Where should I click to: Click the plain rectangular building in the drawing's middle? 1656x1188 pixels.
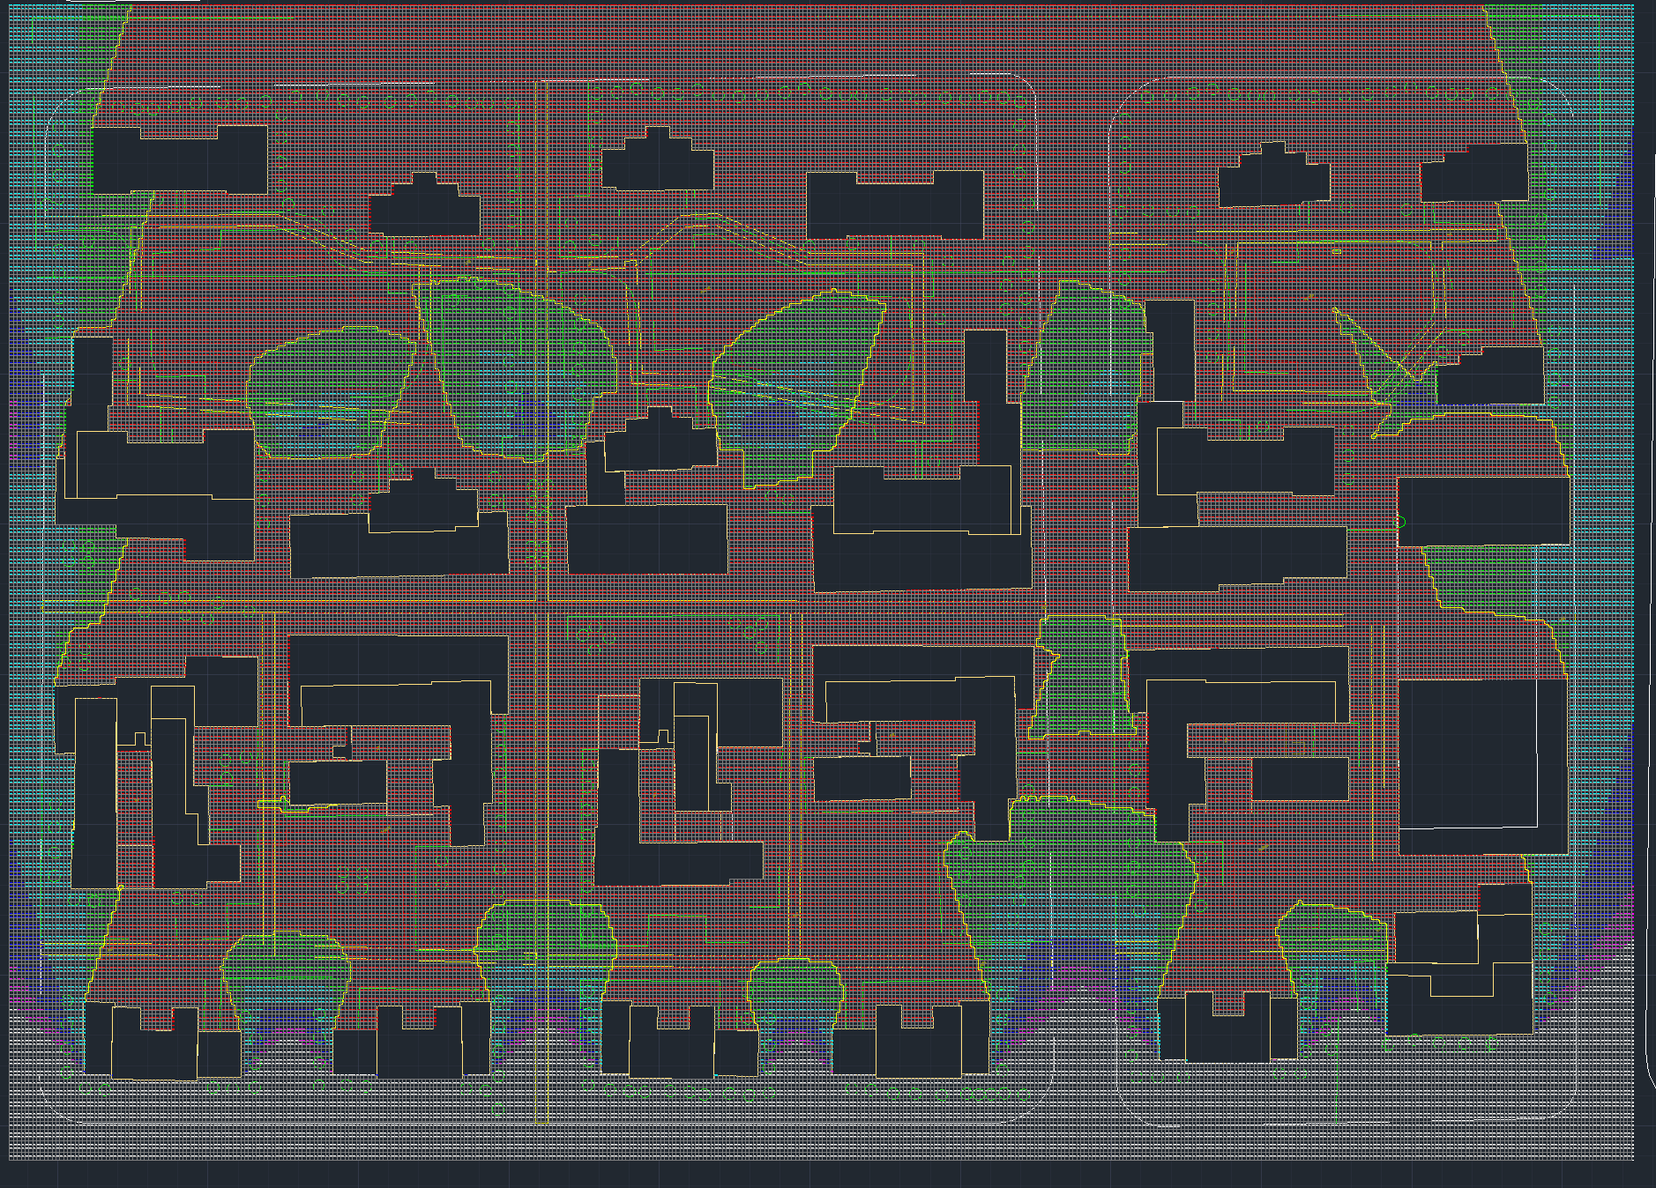tap(646, 538)
